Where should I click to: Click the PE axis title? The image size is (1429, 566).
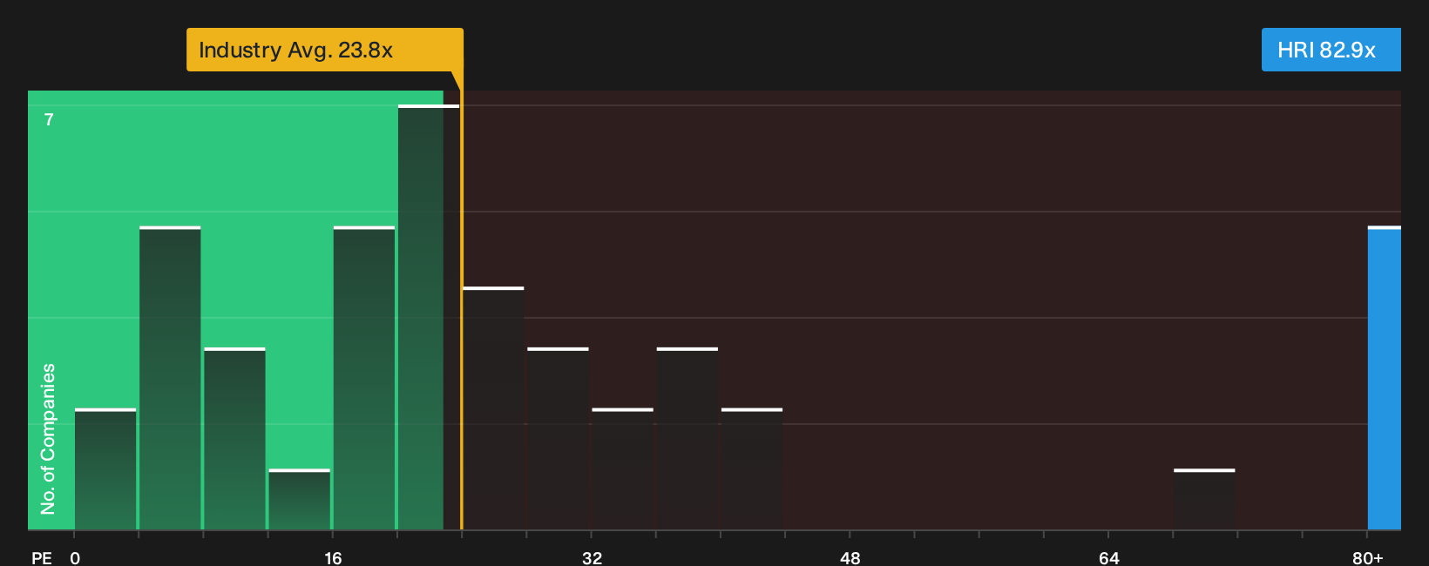coord(42,557)
